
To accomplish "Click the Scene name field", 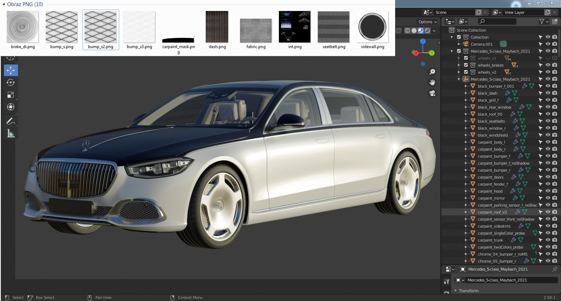I will pos(454,12).
